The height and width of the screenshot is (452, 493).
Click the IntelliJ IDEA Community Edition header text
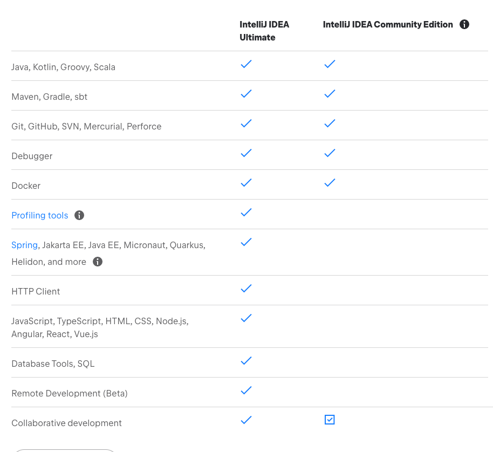coord(388,24)
